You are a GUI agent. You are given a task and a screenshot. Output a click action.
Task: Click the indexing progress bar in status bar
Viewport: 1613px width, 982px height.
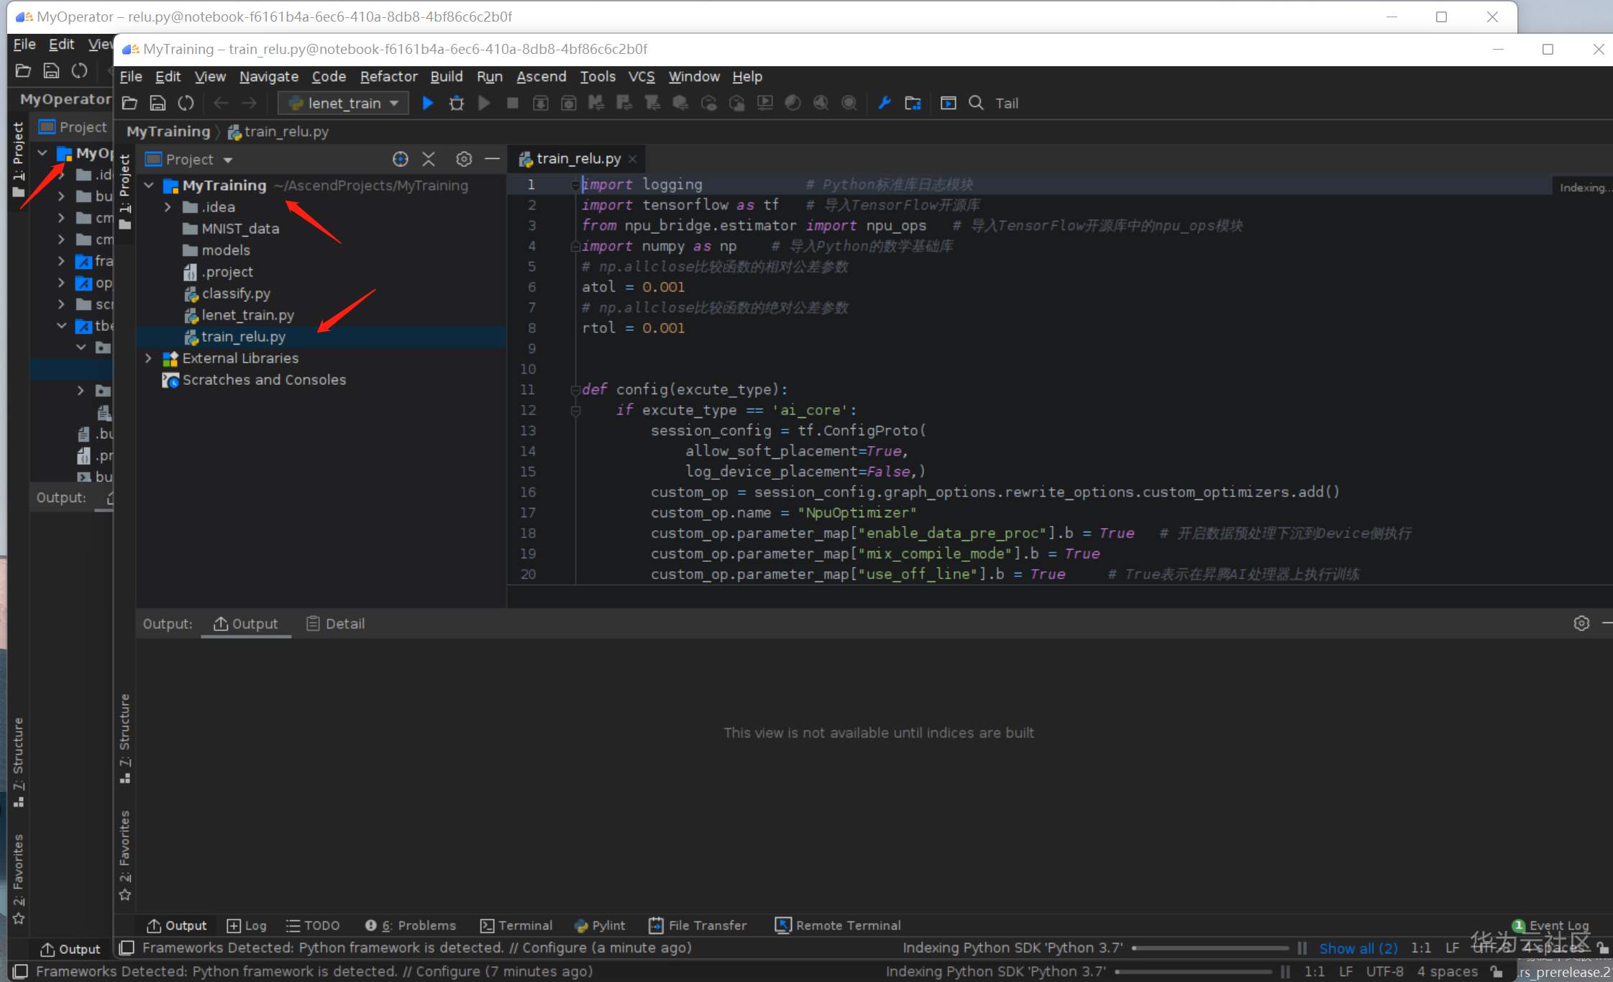1210,948
